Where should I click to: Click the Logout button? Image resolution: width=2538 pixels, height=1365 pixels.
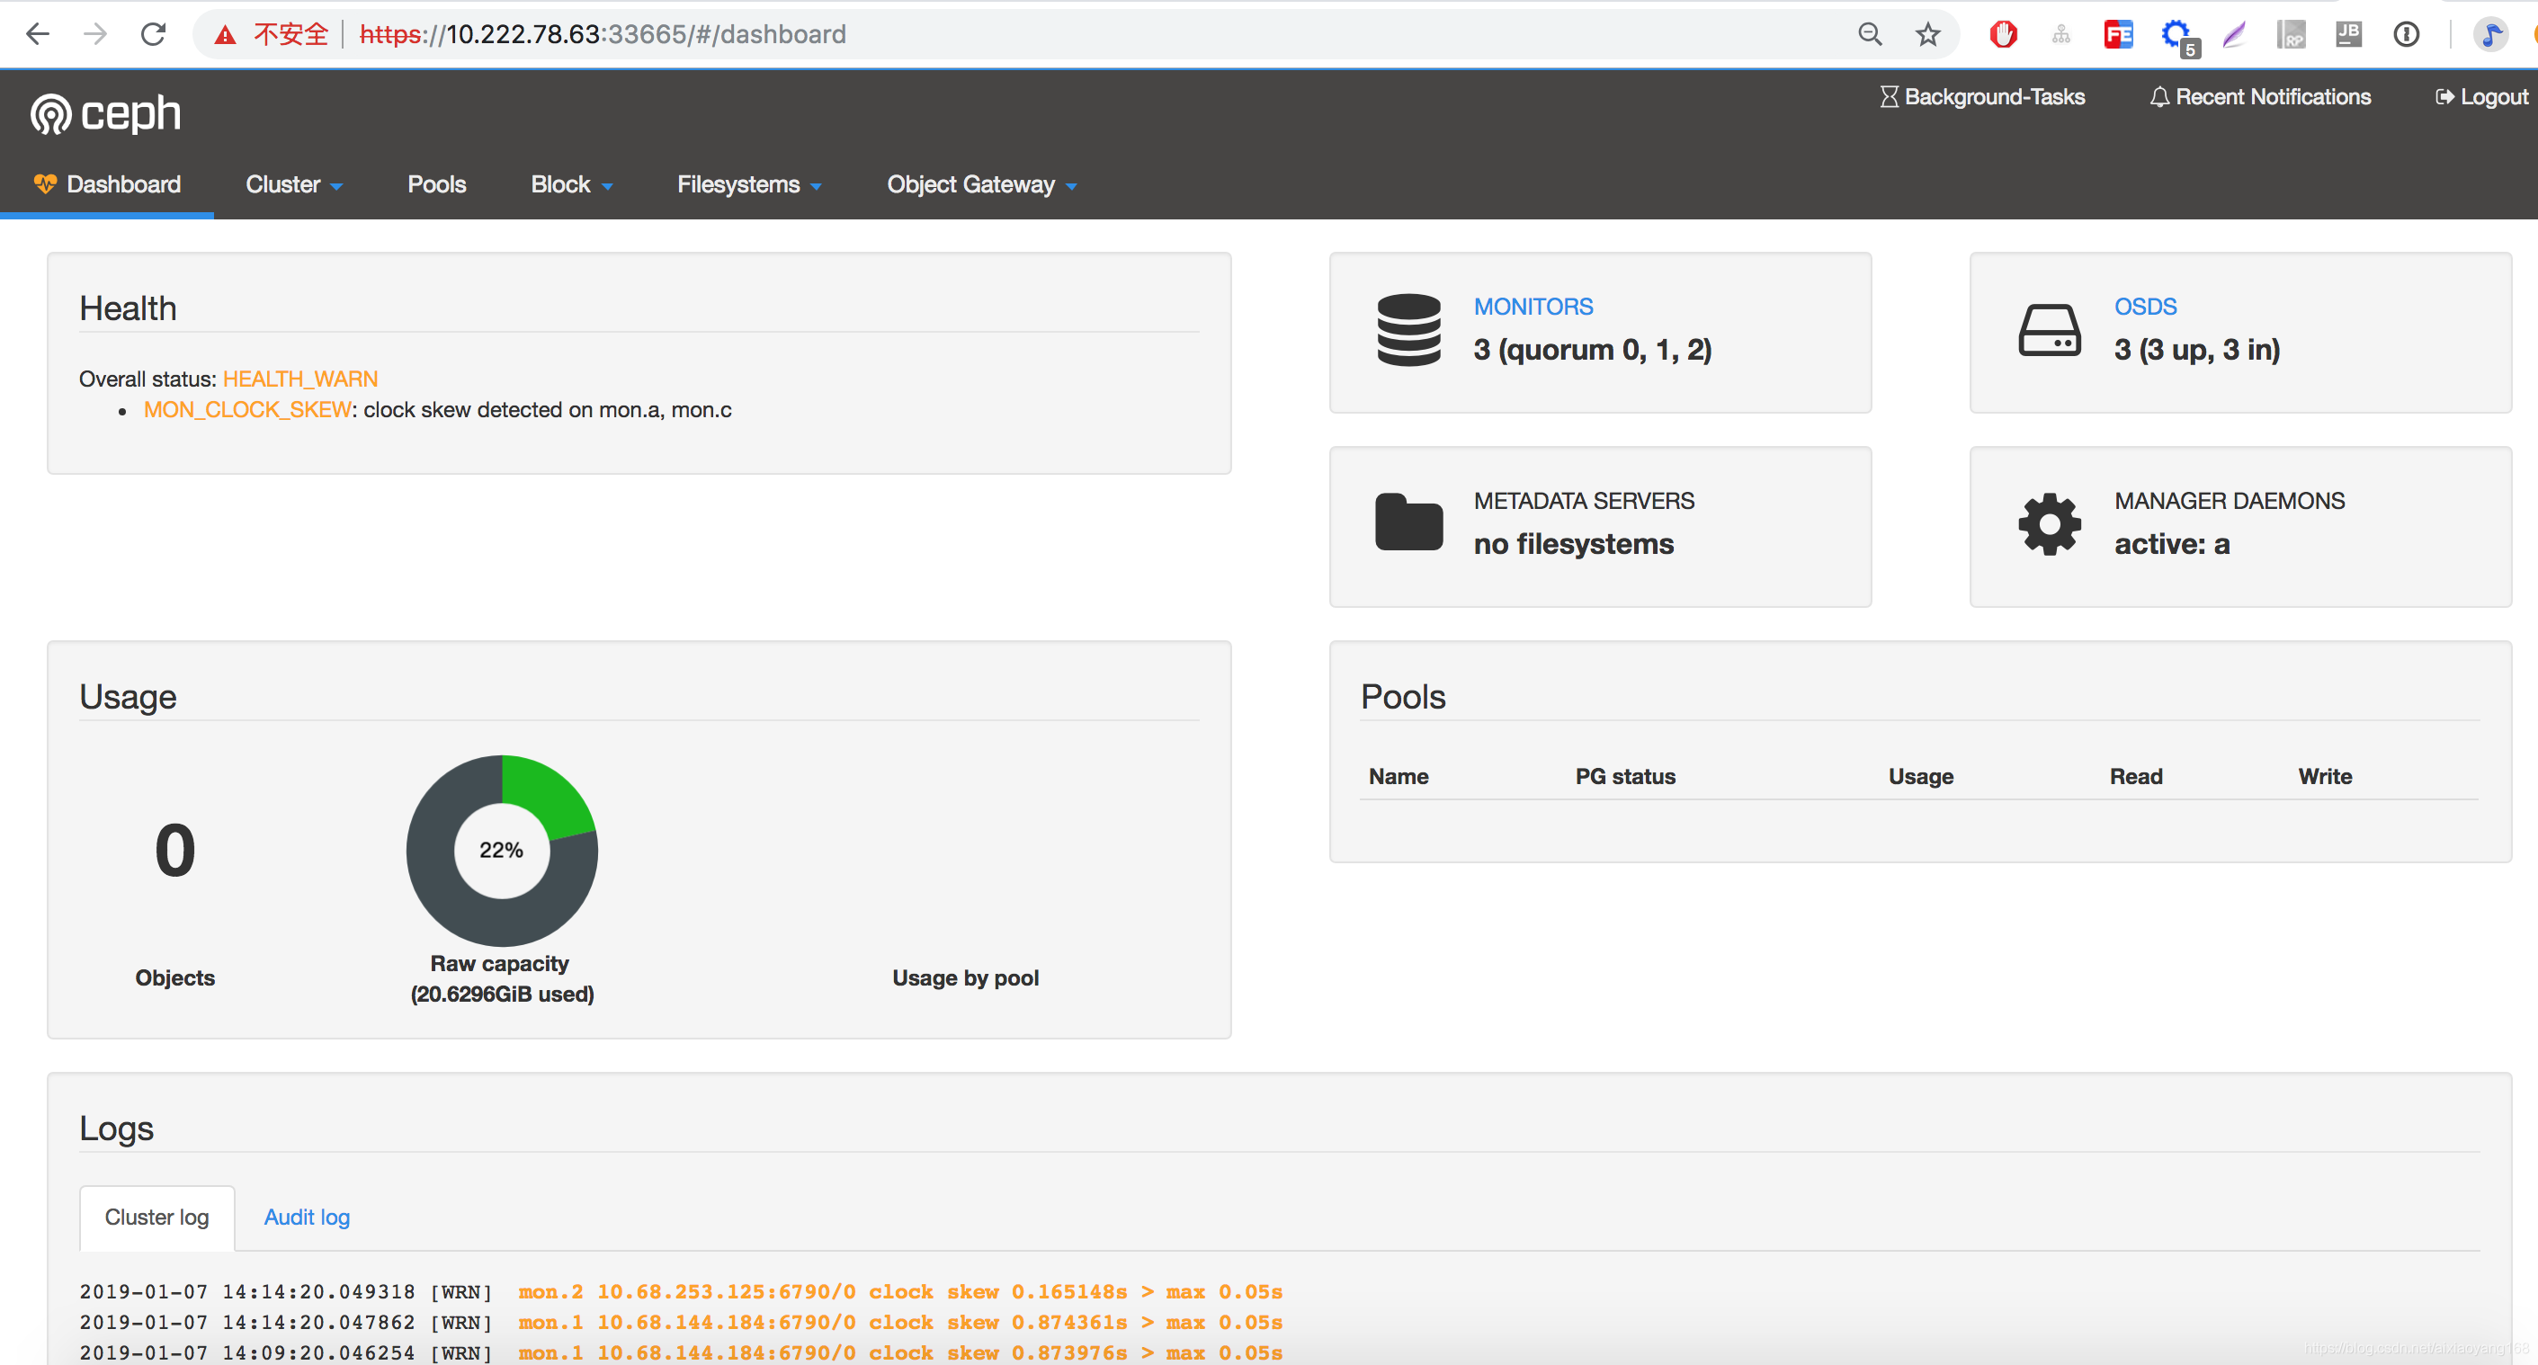[x=2480, y=96]
